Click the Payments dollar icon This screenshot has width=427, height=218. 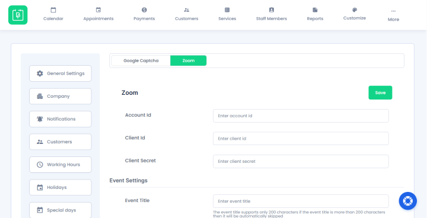tap(144, 10)
